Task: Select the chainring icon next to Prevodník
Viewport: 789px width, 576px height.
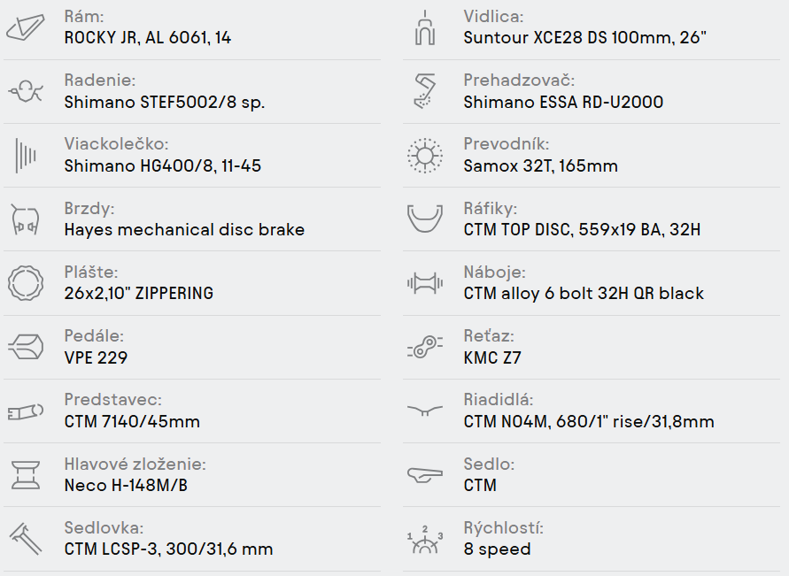Action: tap(425, 156)
